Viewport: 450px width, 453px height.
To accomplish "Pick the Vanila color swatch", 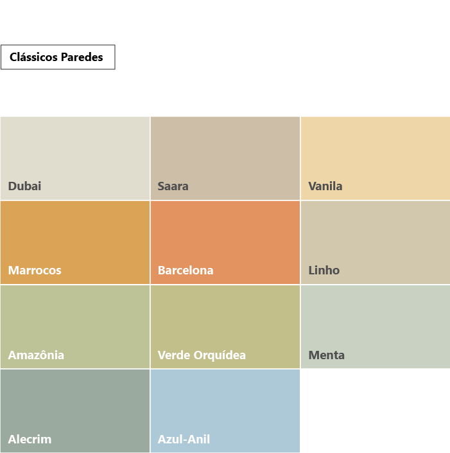I will (376, 158).
